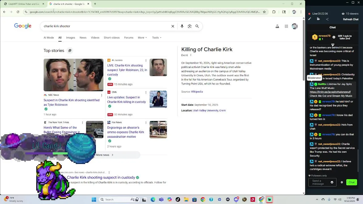Screen dimensions: 363x204
Task: Switch to Forums results tab
Action: point(128,38)
